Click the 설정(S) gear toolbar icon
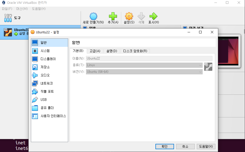The width and height of the screenshot is (245, 152). pos(129,16)
